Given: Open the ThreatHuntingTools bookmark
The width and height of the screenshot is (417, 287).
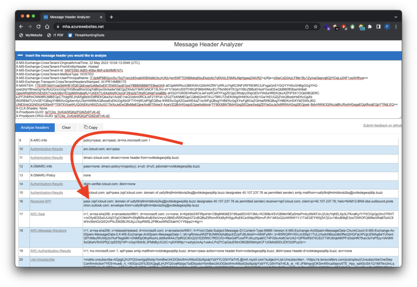Looking at the screenshot, I should pyautogui.click(x=86, y=35).
